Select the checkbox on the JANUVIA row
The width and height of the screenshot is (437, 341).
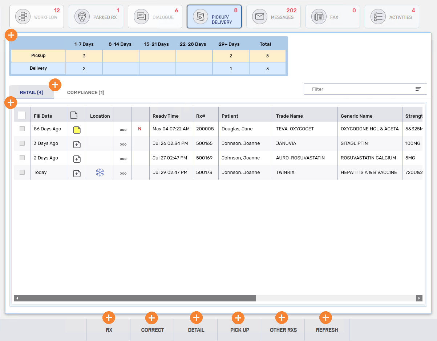tap(22, 143)
